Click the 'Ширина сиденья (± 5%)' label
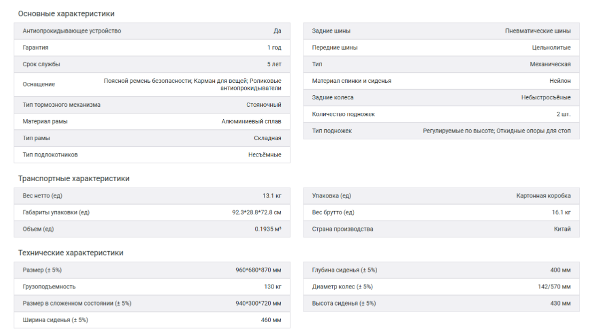 [x=55, y=320]
